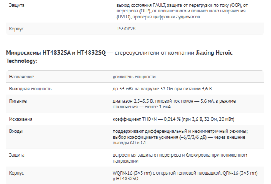Click the heading 'Микросхемы HT4832SA и HT4832SQ'

56,53
